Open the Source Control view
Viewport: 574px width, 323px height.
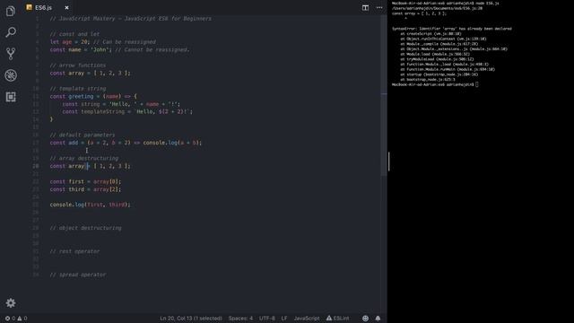[11, 54]
